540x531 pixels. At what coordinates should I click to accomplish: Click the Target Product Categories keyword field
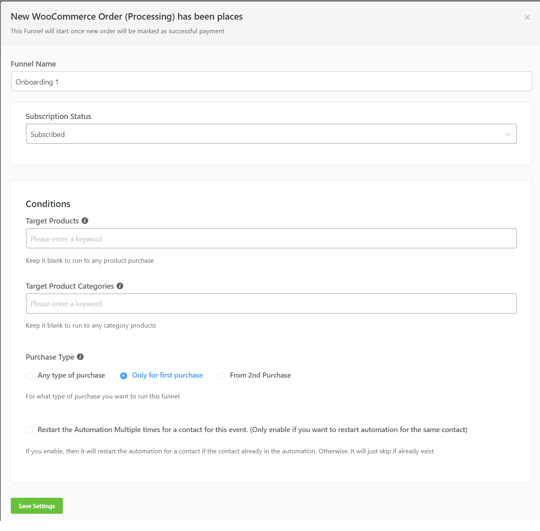click(271, 304)
